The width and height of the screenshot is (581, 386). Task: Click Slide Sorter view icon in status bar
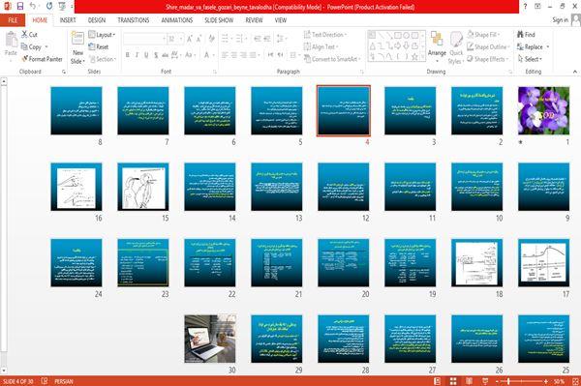coord(453,381)
